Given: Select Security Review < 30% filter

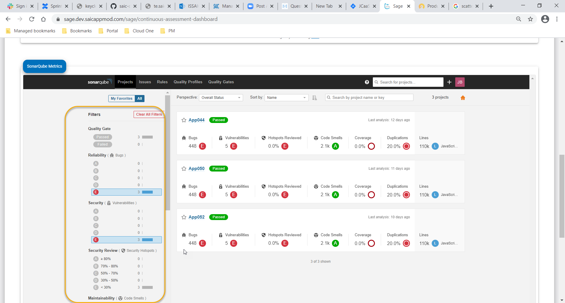Looking at the screenshot, I should (x=127, y=287).
